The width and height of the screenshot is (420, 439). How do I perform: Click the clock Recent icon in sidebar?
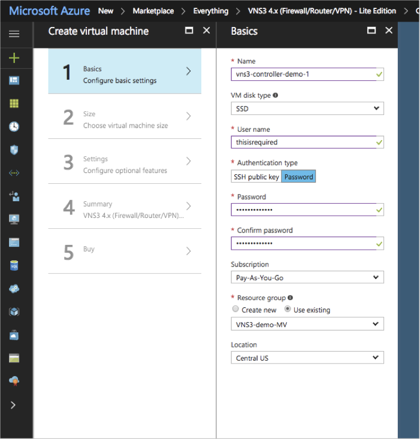tap(14, 126)
